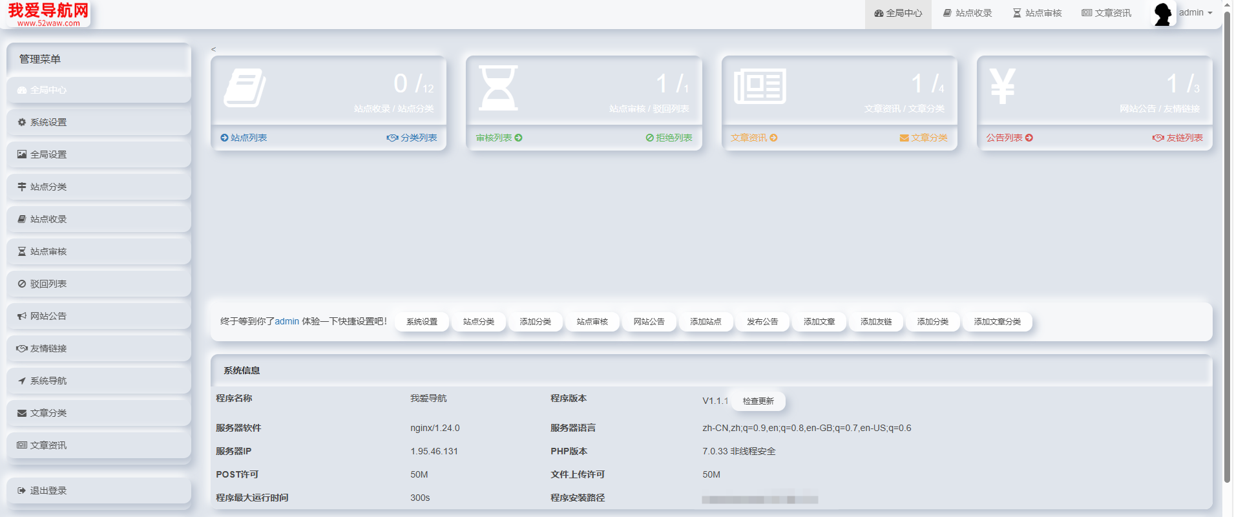Image resolution: width=1234 pixels, height=517 pixels.
Task: Click the 我爱导航网 logo
Action: (48, 14)
